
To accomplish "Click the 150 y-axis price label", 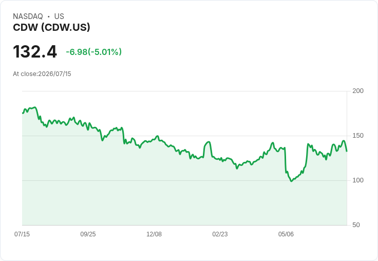I will coord(358,136).
